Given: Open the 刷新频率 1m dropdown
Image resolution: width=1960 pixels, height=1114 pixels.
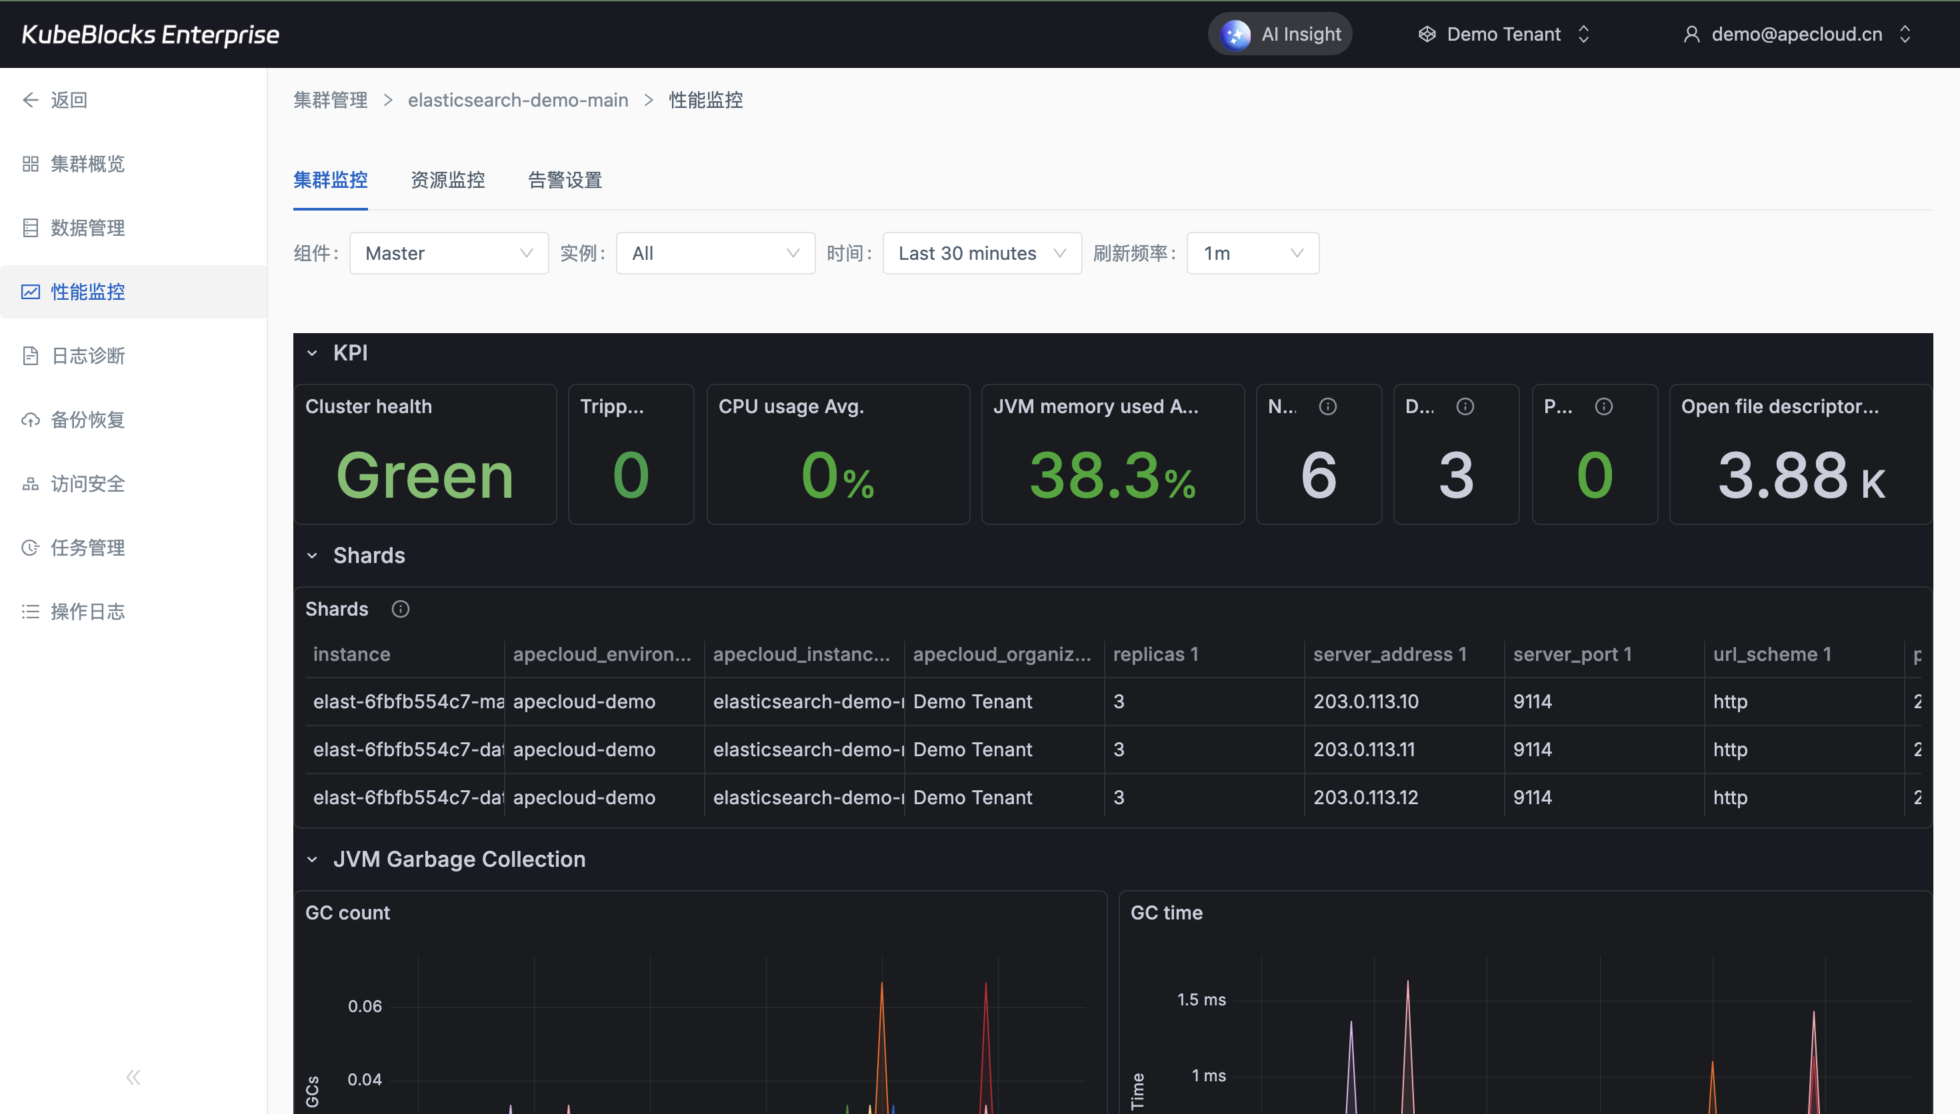Looking at the screenshot, I should [x=1252, y=253].
